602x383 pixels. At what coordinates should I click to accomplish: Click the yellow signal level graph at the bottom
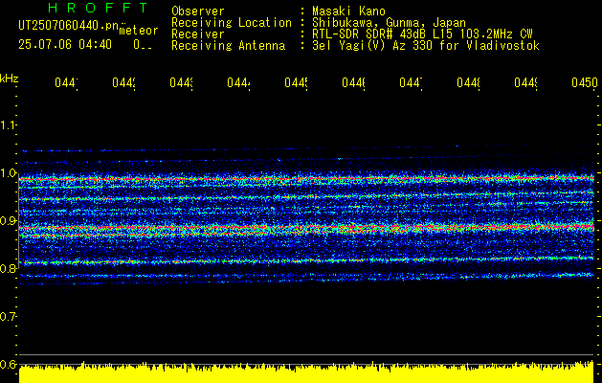tap(306, 372)
